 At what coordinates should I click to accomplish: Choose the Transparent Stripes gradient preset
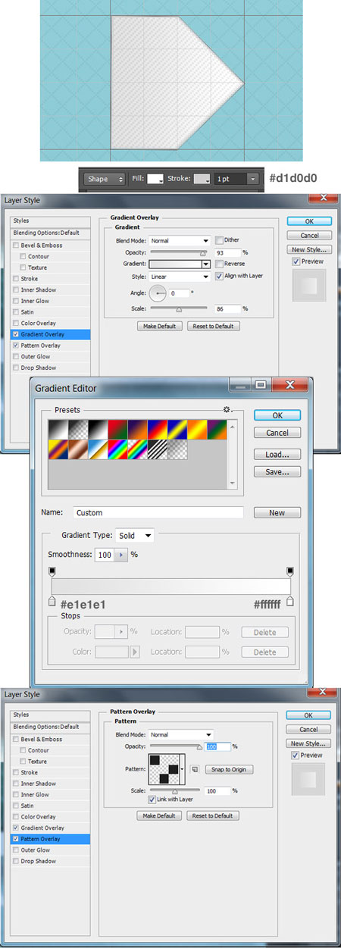[x=156, y=449]
